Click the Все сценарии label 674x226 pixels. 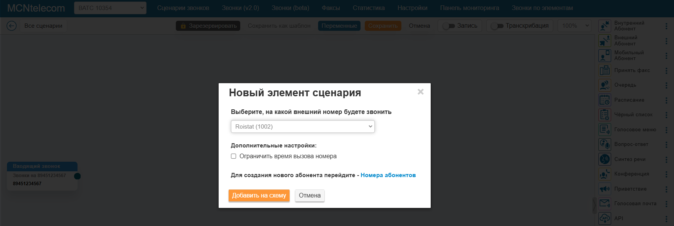coord(44,26)
